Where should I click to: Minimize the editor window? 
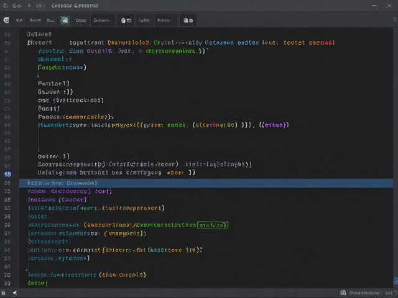click(x=374, y=6)
